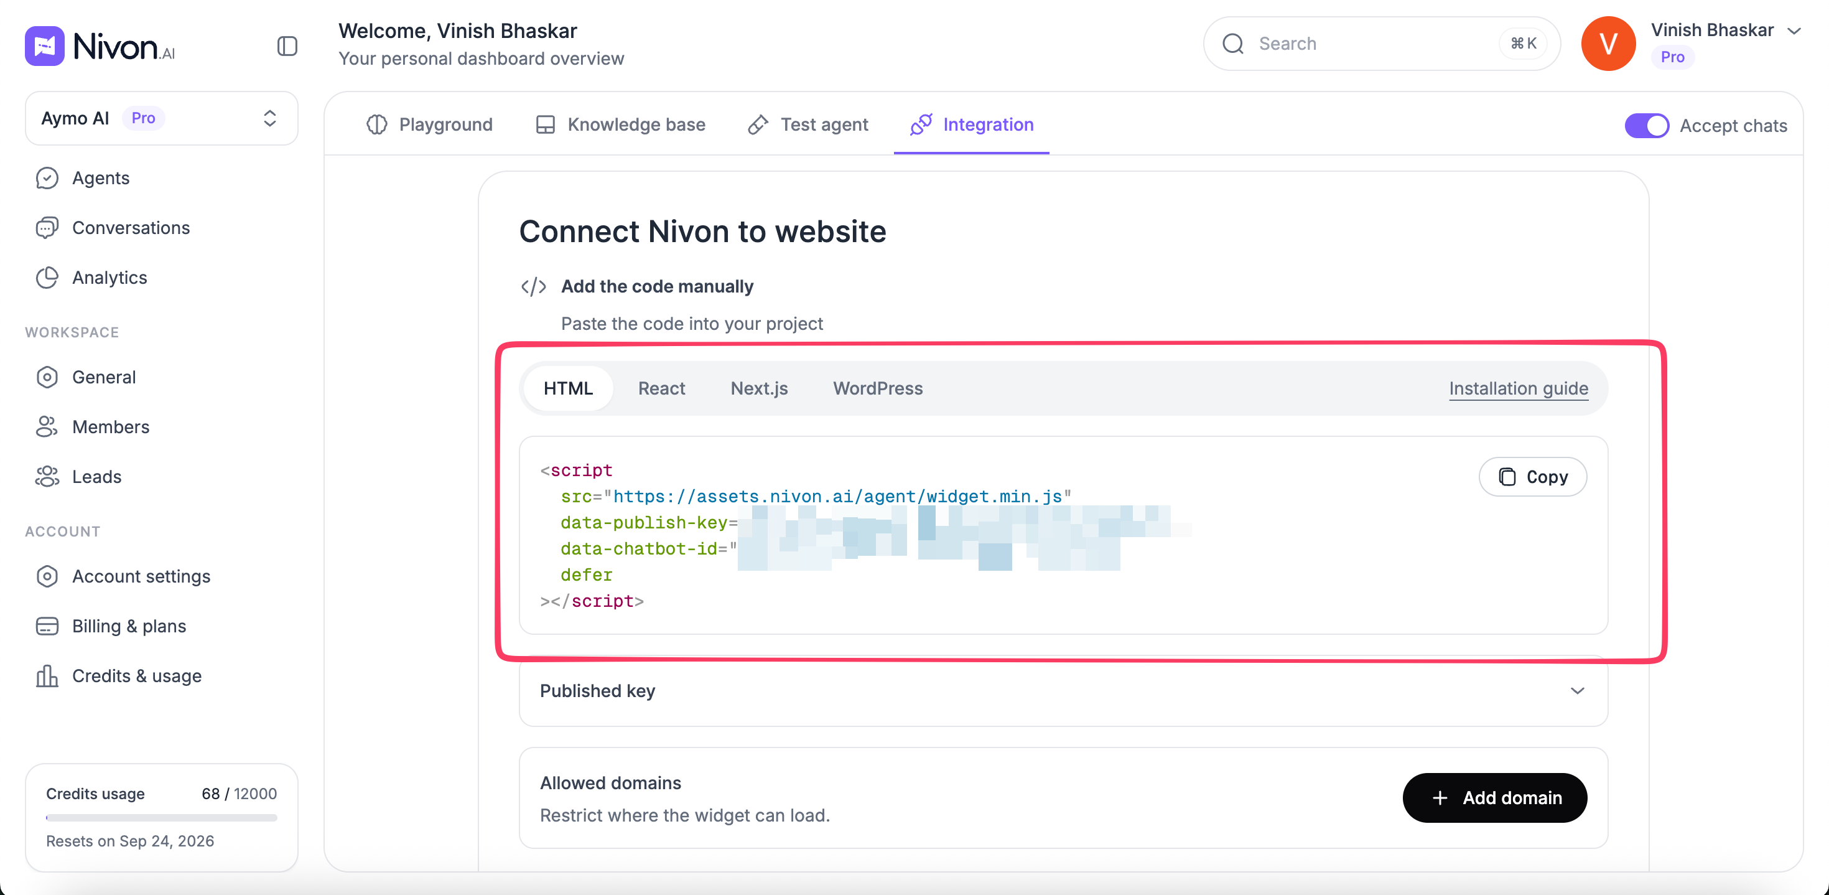1829x895 pixels.
Task: Toggle the Accept chats switch
Action: [x=1647, y=126]
